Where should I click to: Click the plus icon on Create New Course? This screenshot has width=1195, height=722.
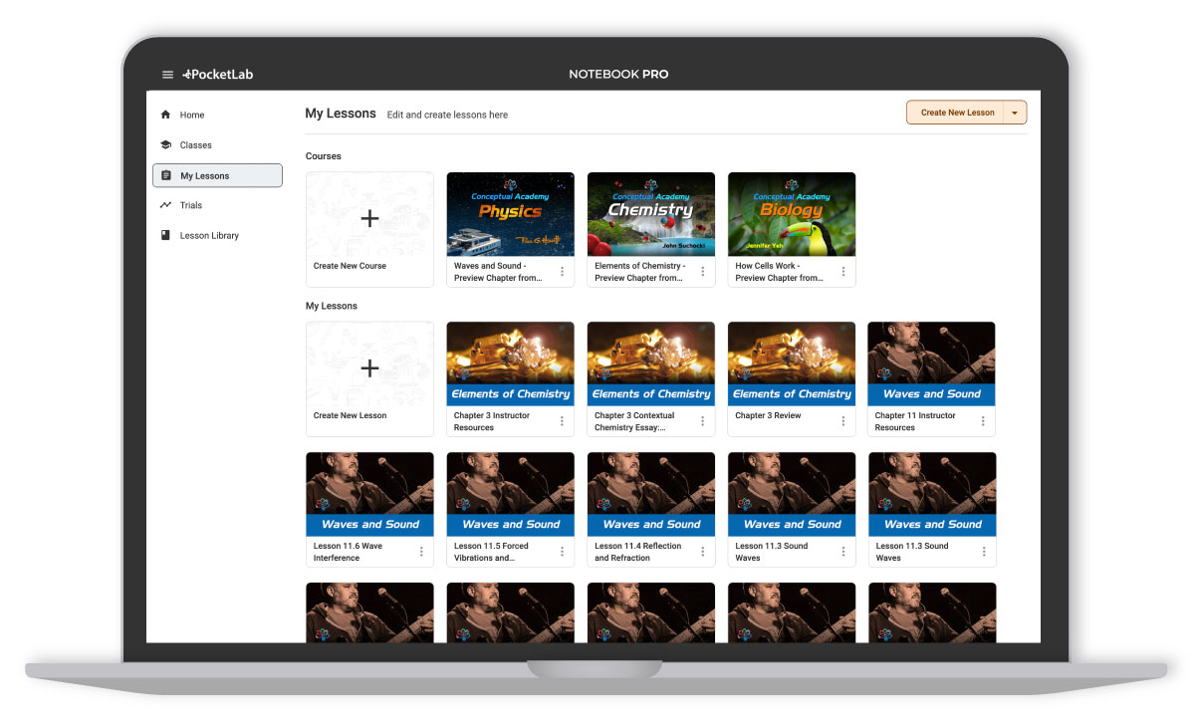(369, 219)
